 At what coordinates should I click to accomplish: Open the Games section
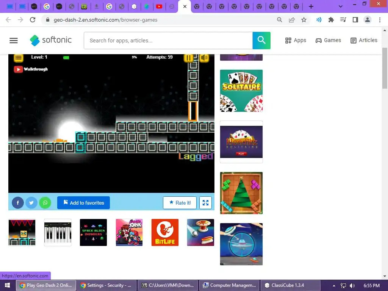[x=328, y=40]
